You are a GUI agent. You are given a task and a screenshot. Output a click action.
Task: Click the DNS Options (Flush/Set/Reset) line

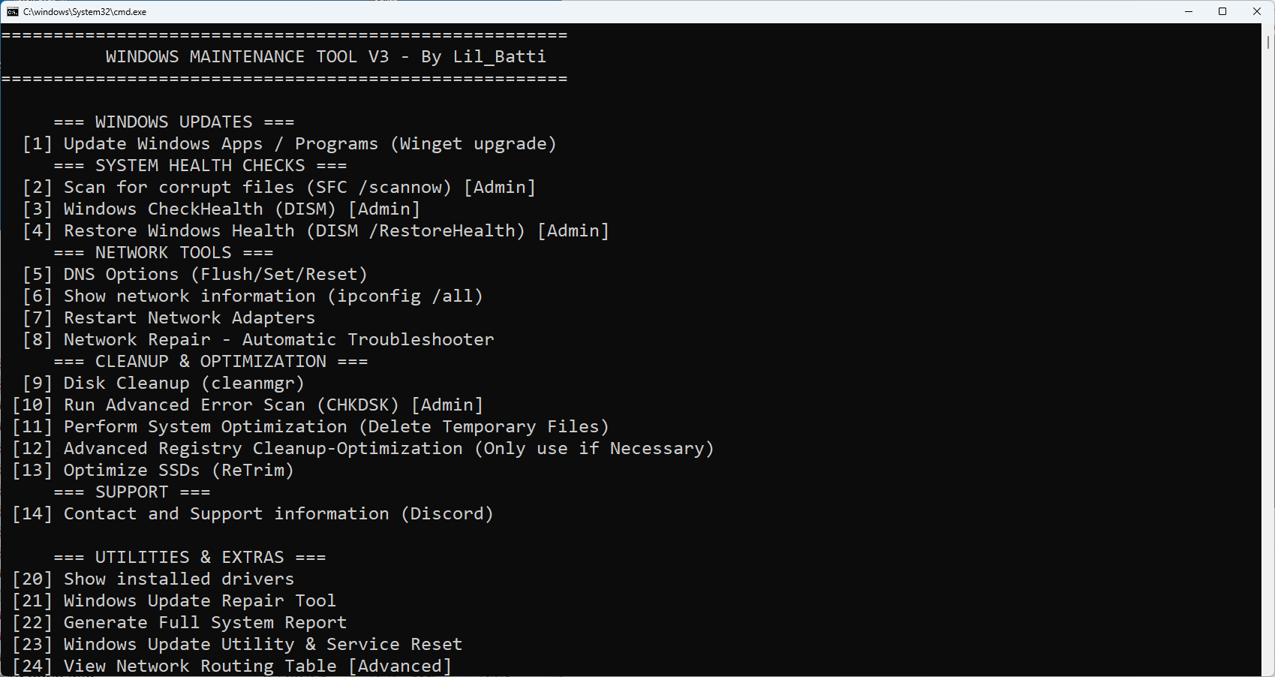tap(195, 275)
